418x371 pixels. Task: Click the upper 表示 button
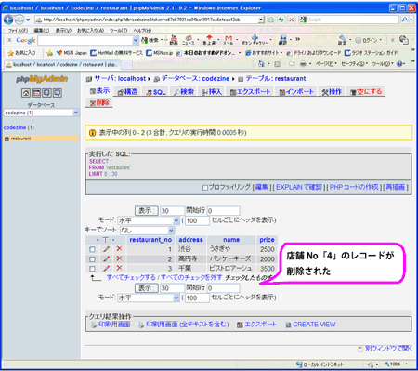[x=147, y=211]
